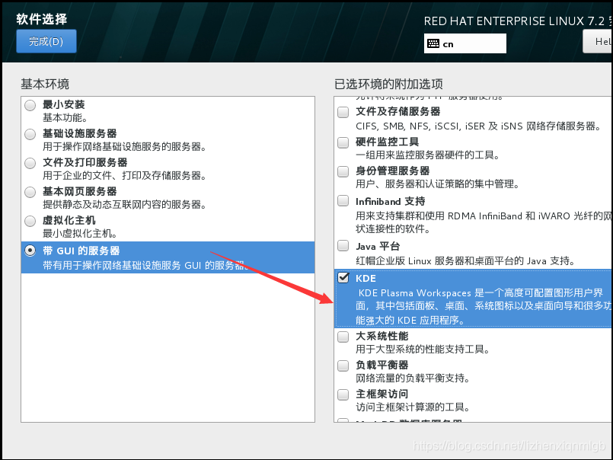Choose the 基础设施服务器 environment
The height and width of the screenshot is (460, 613).
point(29,134)
